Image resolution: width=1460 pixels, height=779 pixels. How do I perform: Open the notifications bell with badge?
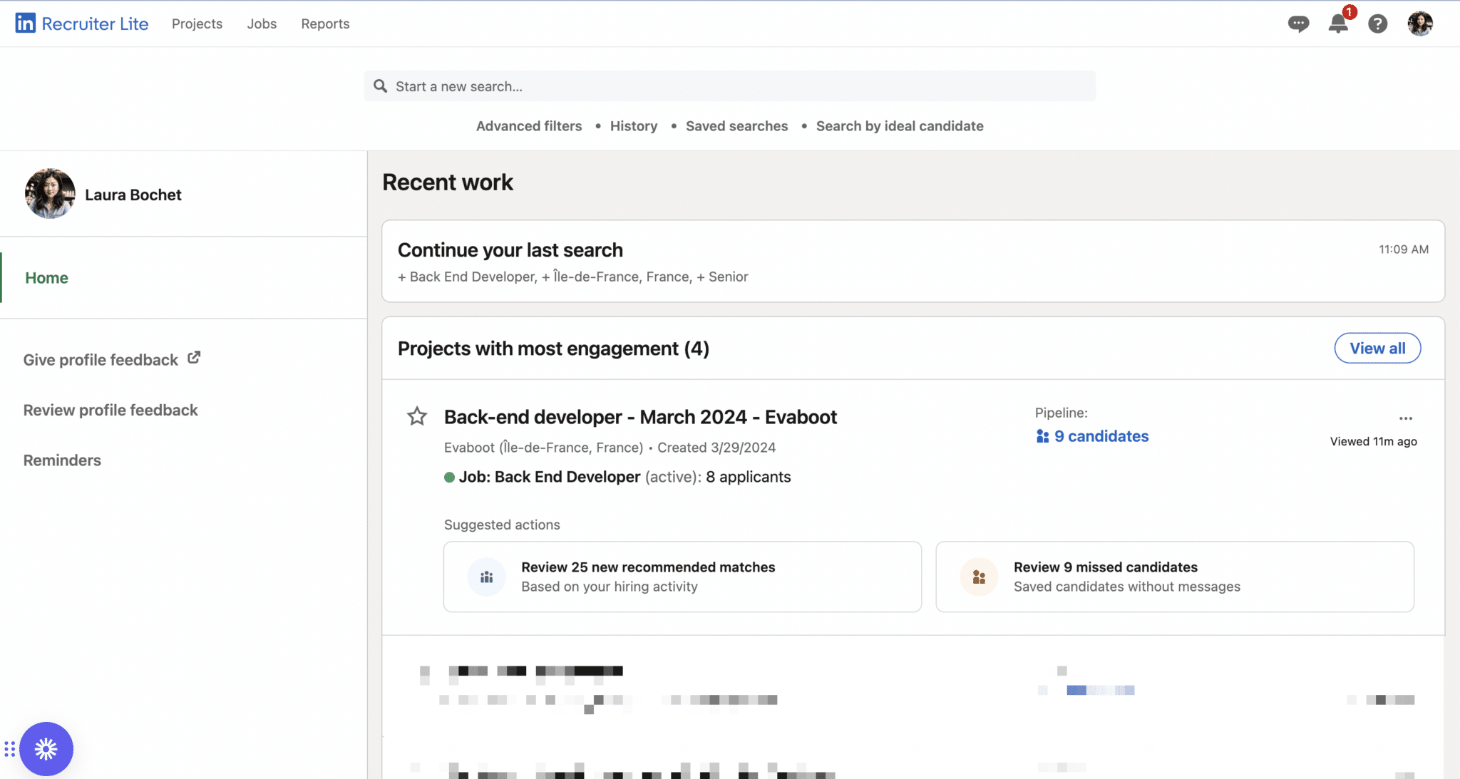coord(1338,24)
